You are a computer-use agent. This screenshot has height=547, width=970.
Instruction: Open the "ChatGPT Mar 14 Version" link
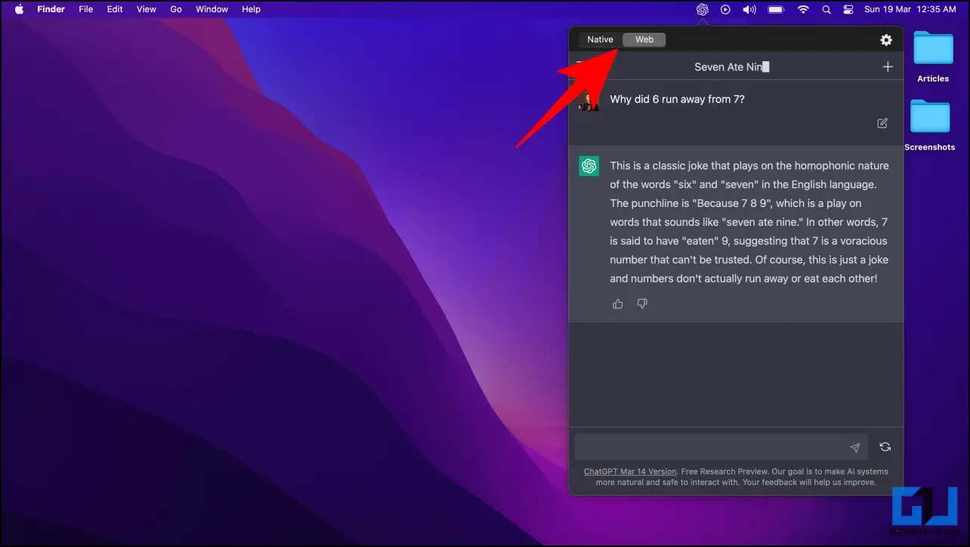click(x=630, y=471)
